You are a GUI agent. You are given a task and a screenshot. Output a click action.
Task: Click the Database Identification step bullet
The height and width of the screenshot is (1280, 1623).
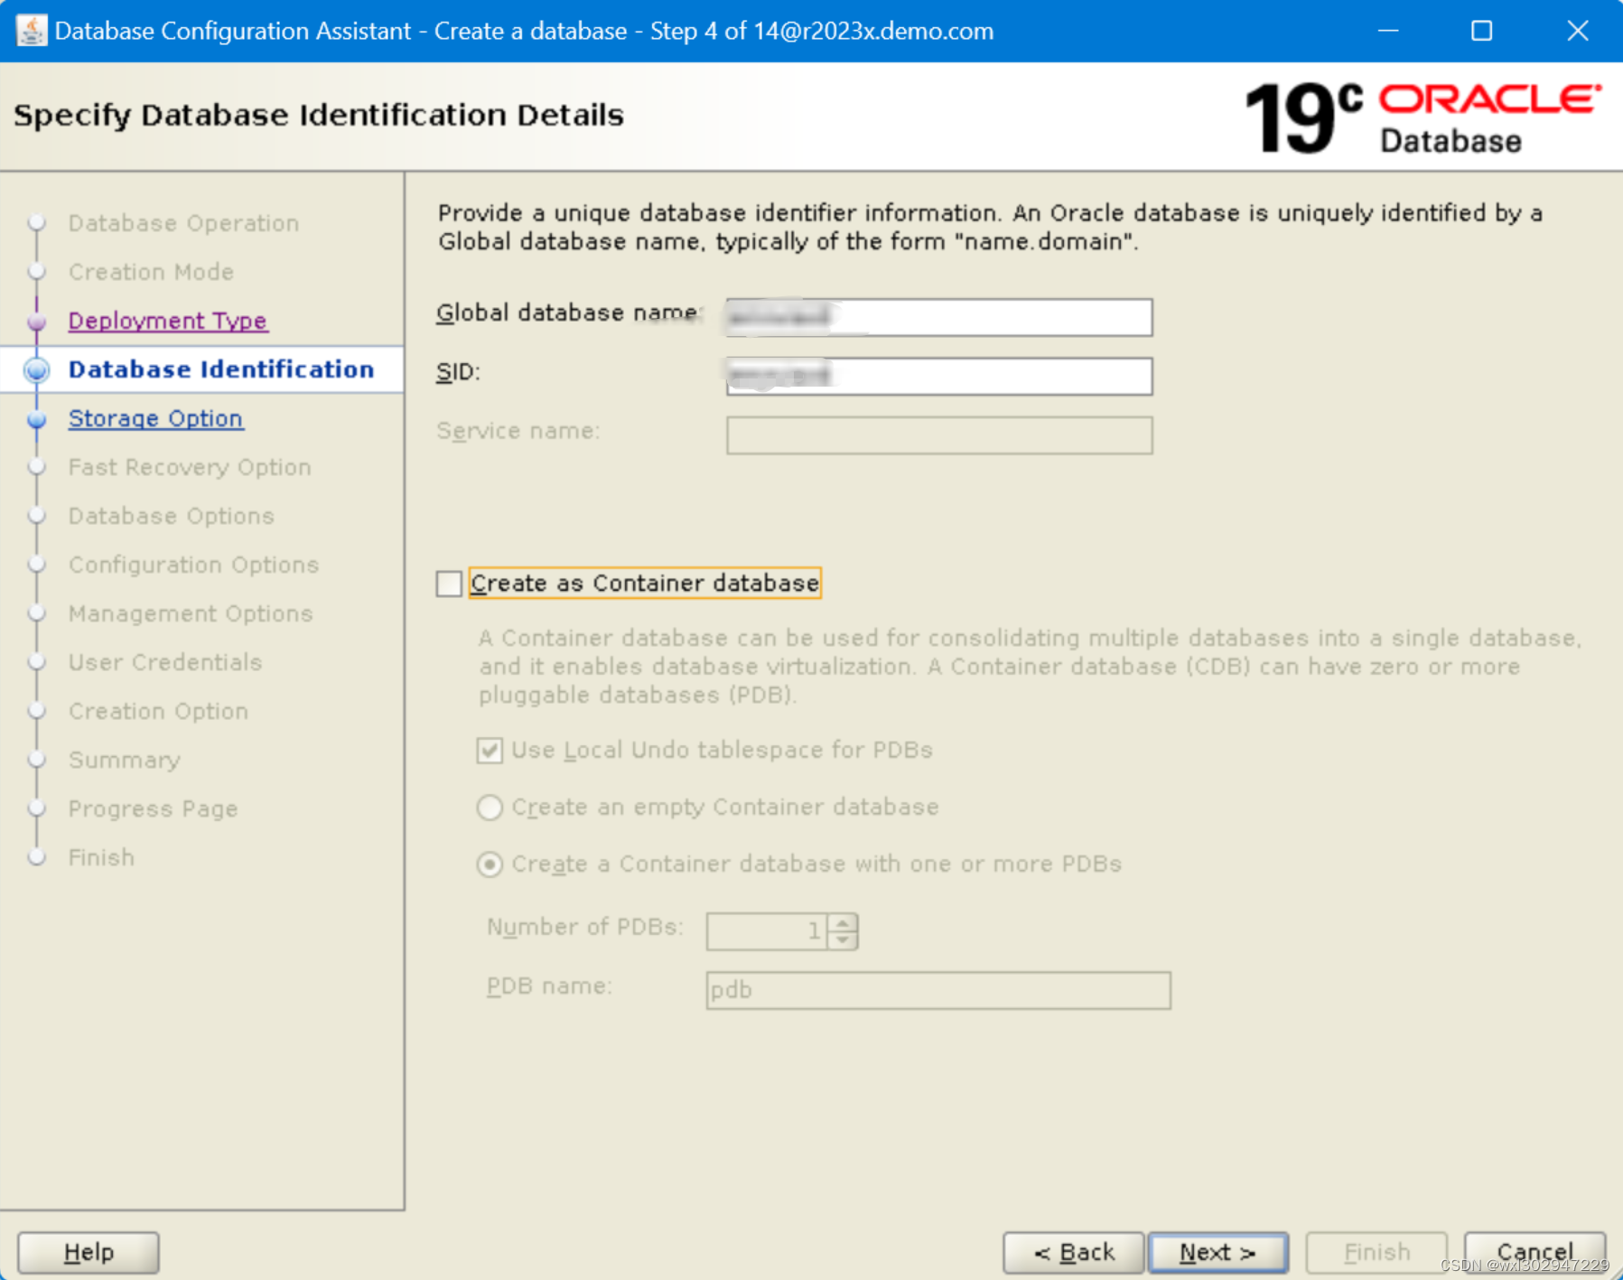coord(37,370)
